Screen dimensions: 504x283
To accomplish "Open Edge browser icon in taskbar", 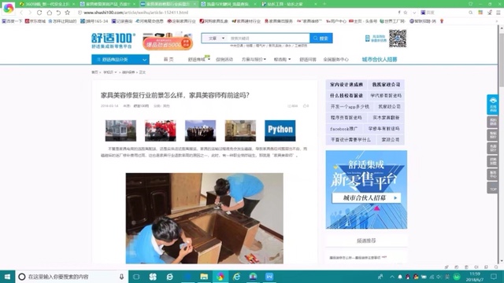I will [170, 277].
